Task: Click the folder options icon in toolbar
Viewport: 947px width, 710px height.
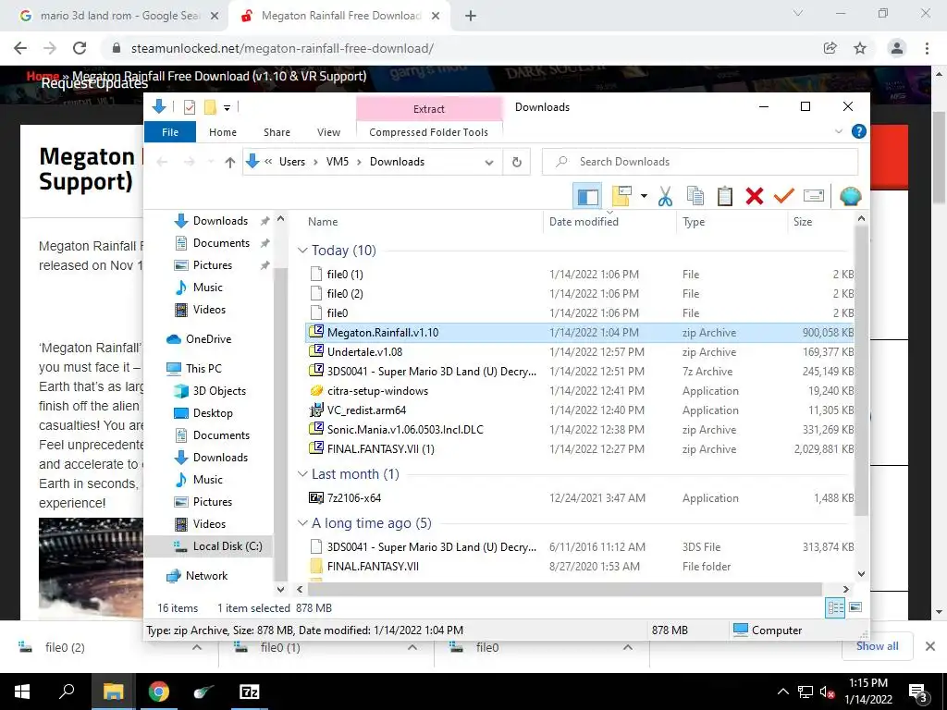Action: tap(622, 196)
